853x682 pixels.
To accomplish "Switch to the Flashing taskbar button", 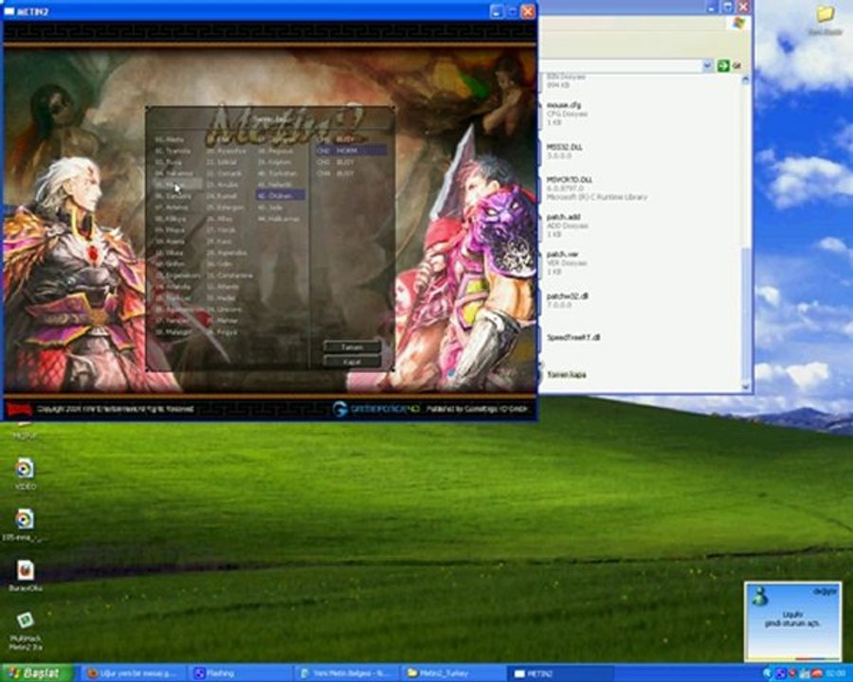I will (x=241, y=673).
